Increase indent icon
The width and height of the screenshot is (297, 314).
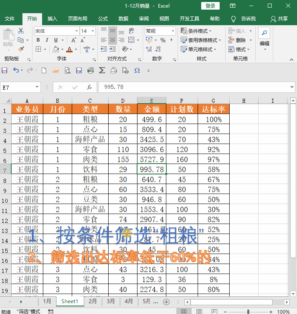(x=113, y=49)
